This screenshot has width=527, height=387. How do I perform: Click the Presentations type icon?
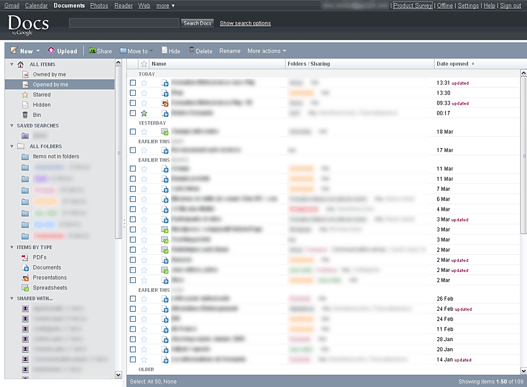click(25, 278)
